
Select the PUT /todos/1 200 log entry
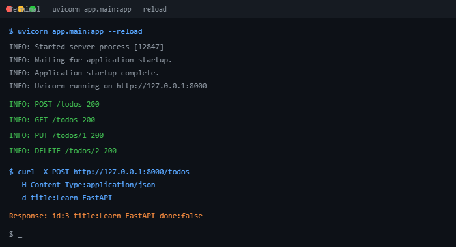click(x=57, y=136)
